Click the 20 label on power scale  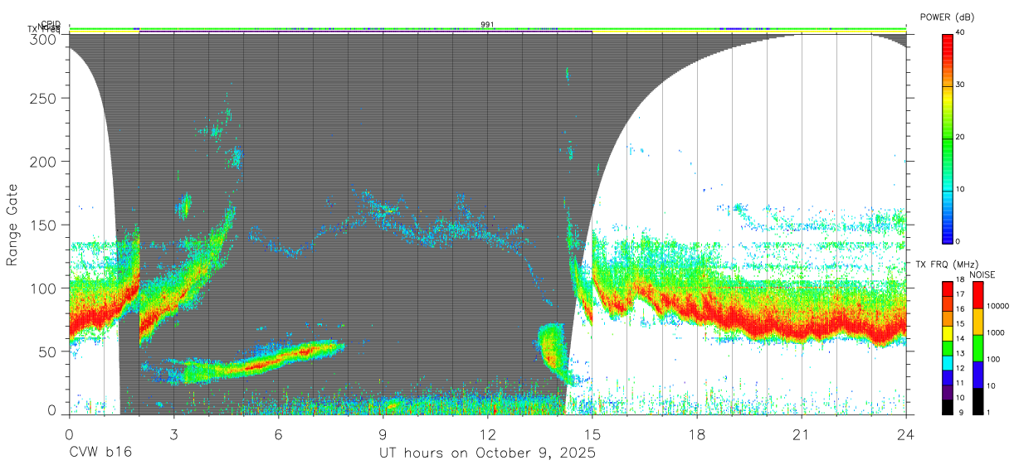pyautogui.click(x=961, y=137)
